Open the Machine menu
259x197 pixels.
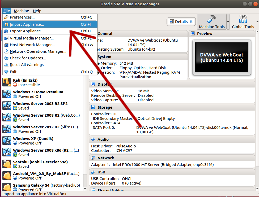pyautogui.click(x=21, y=11)
